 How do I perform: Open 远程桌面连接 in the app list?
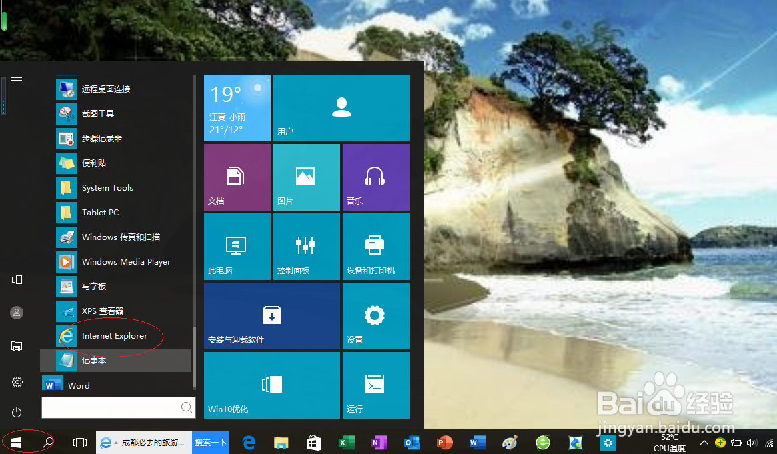point(117,89)
